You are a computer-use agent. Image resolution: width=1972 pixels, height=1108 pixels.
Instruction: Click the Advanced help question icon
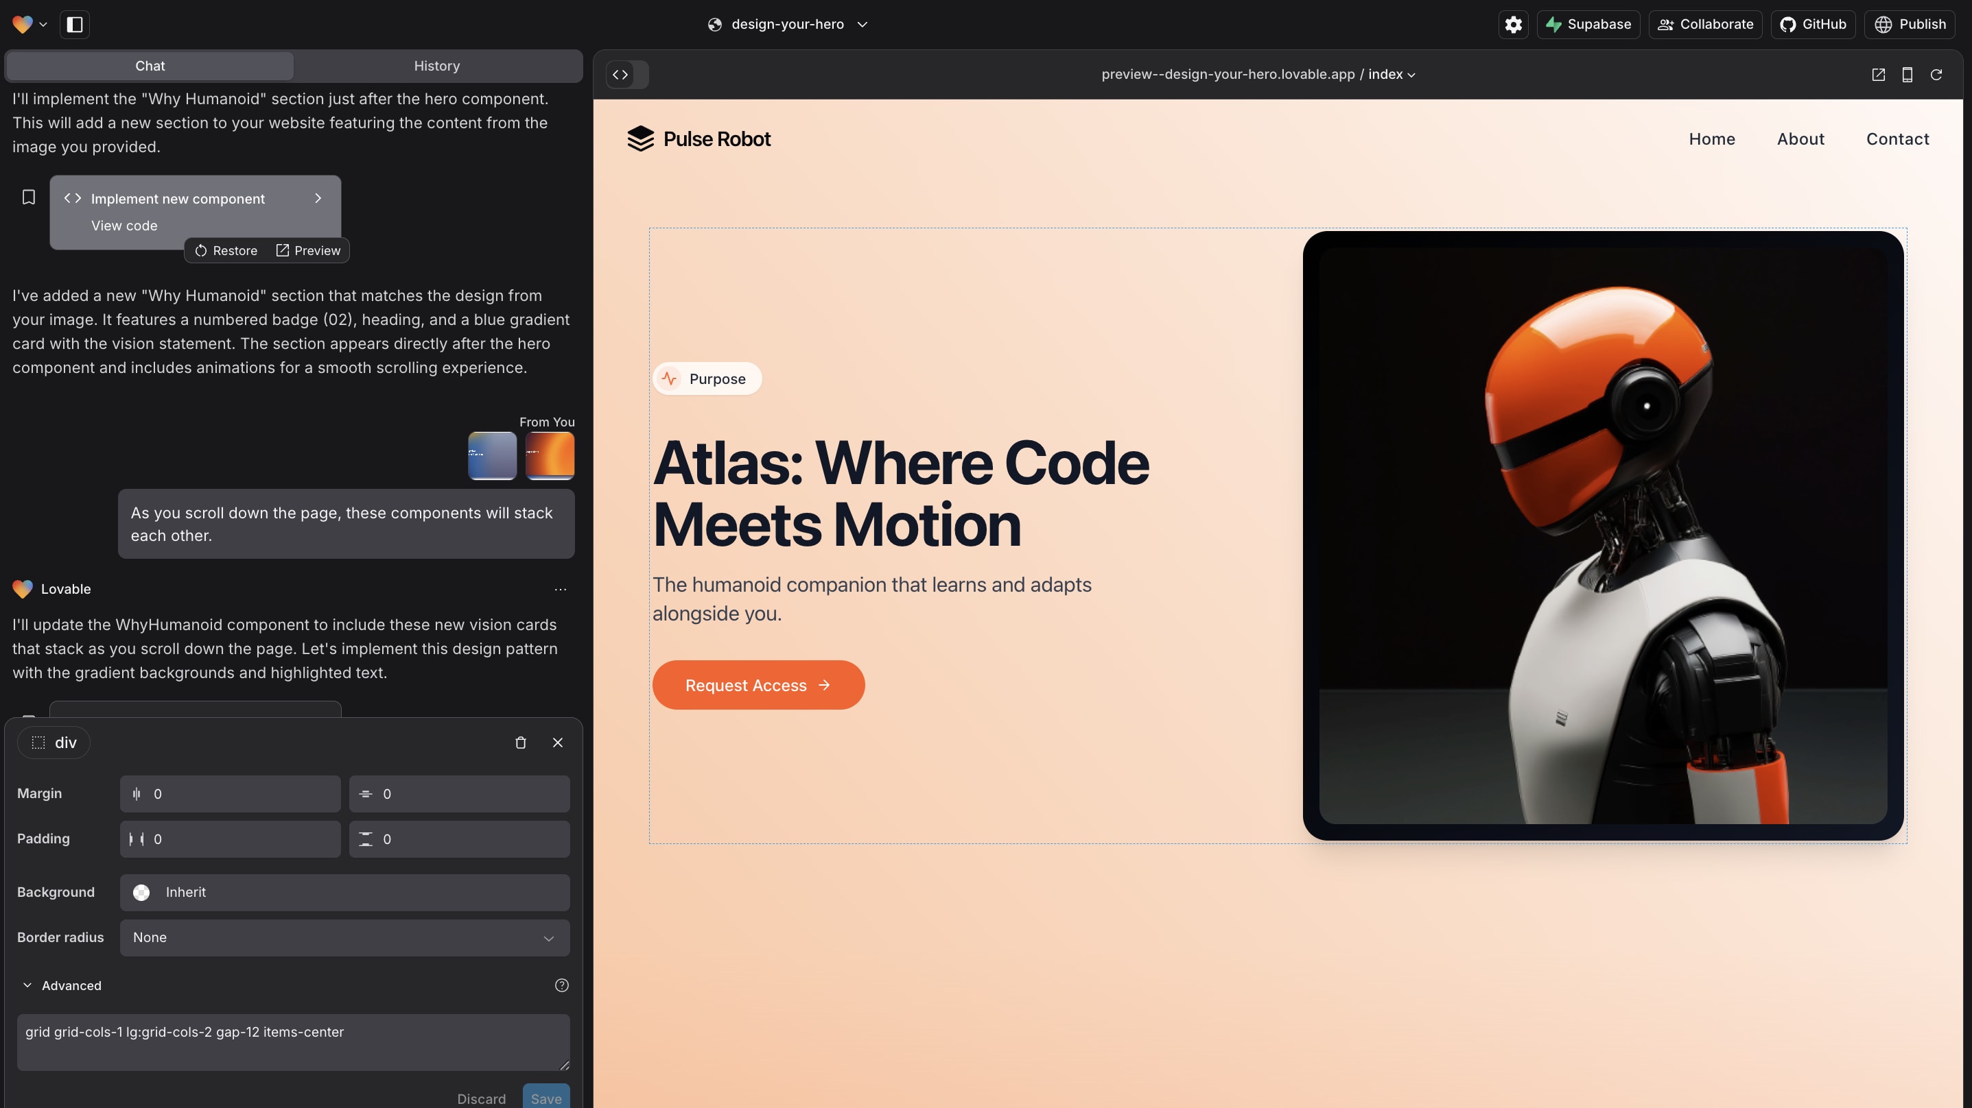tap(561, 985)
